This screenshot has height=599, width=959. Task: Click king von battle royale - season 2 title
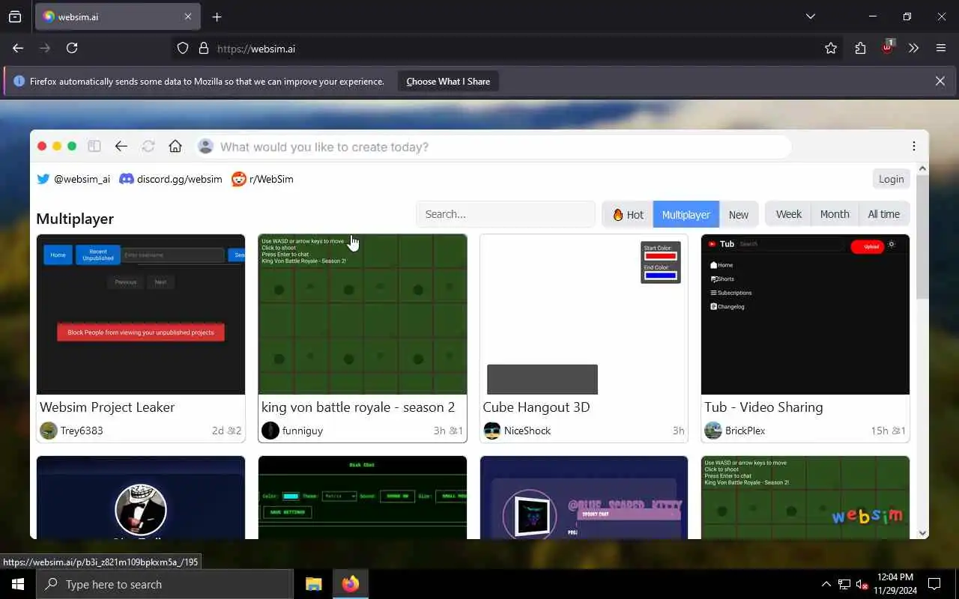pyautogui.click(x=358, y=407)
